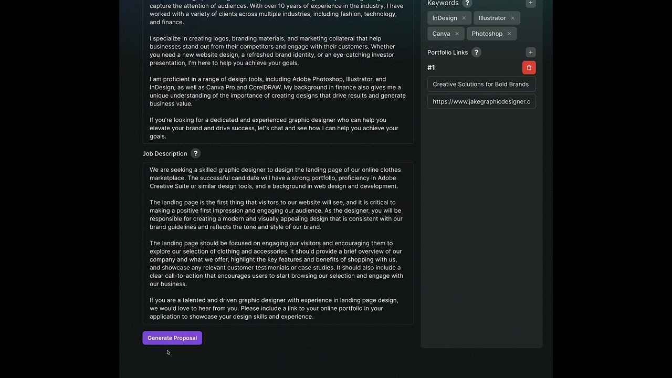Remove the Illustrator keyword with its × icon
The width and height of the screenshot is (672, 378).
(512, 17)
